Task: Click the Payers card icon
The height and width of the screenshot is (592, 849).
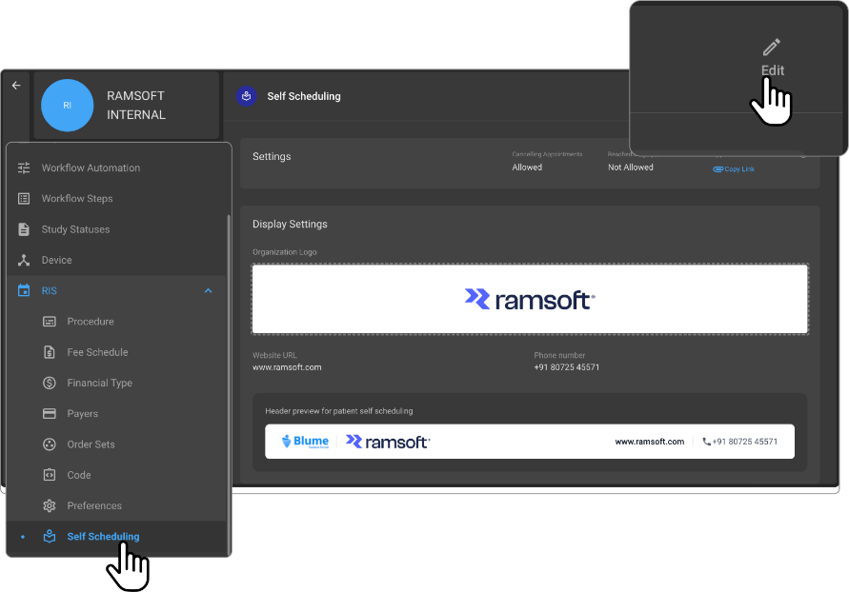Action: [50, 414]
